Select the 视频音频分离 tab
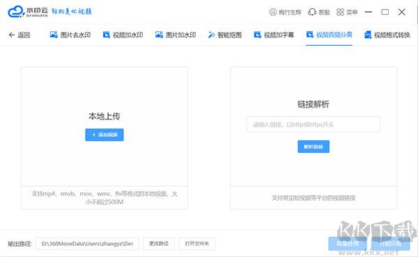The height and width of the screenshot is (257, 418). click(330, 35)
